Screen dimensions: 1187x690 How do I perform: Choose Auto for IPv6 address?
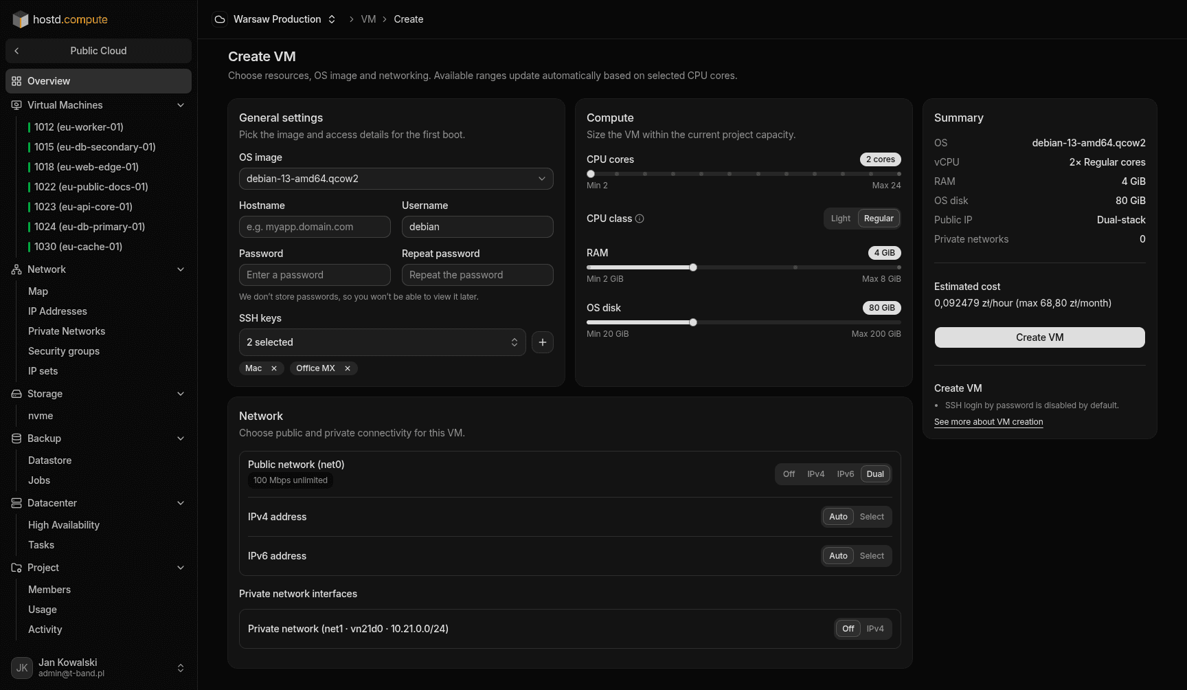(x=838, y=556)
